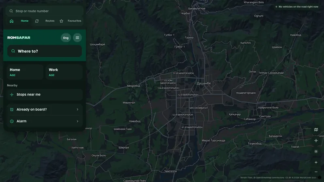This screenshot has width=324, height=182.
Task: Open the Routes tab
Action: [x=50, y=21]
